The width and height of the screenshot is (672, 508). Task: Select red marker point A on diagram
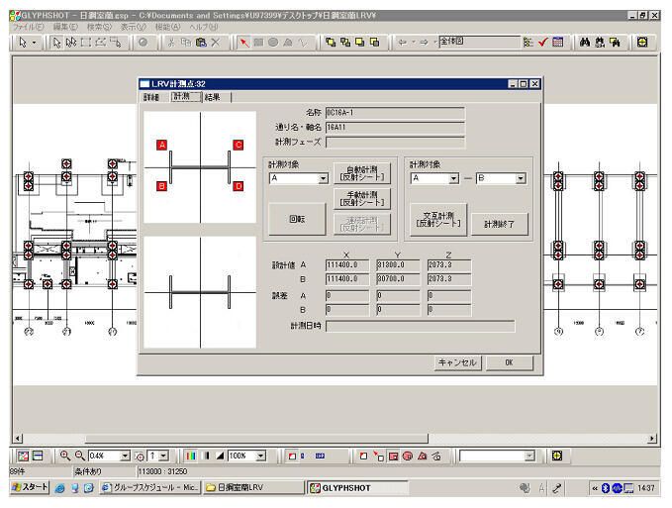click(161, 145)
